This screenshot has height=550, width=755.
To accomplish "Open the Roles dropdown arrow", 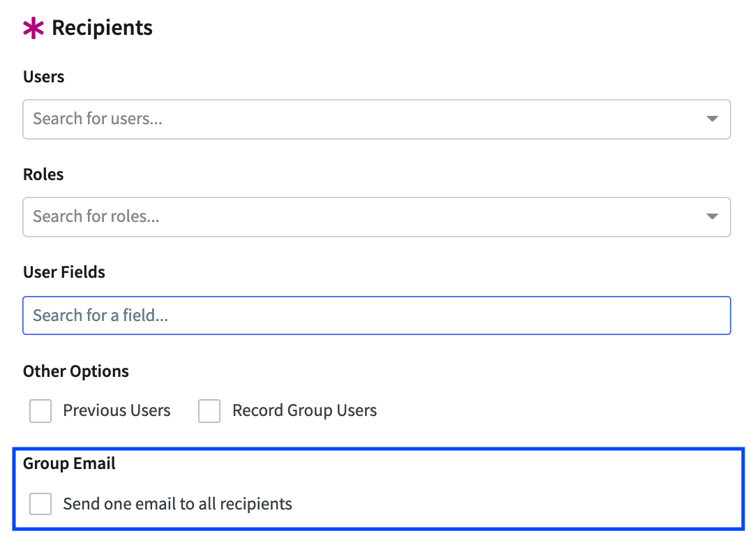I will pyautogui.click(x=712, y=217).
